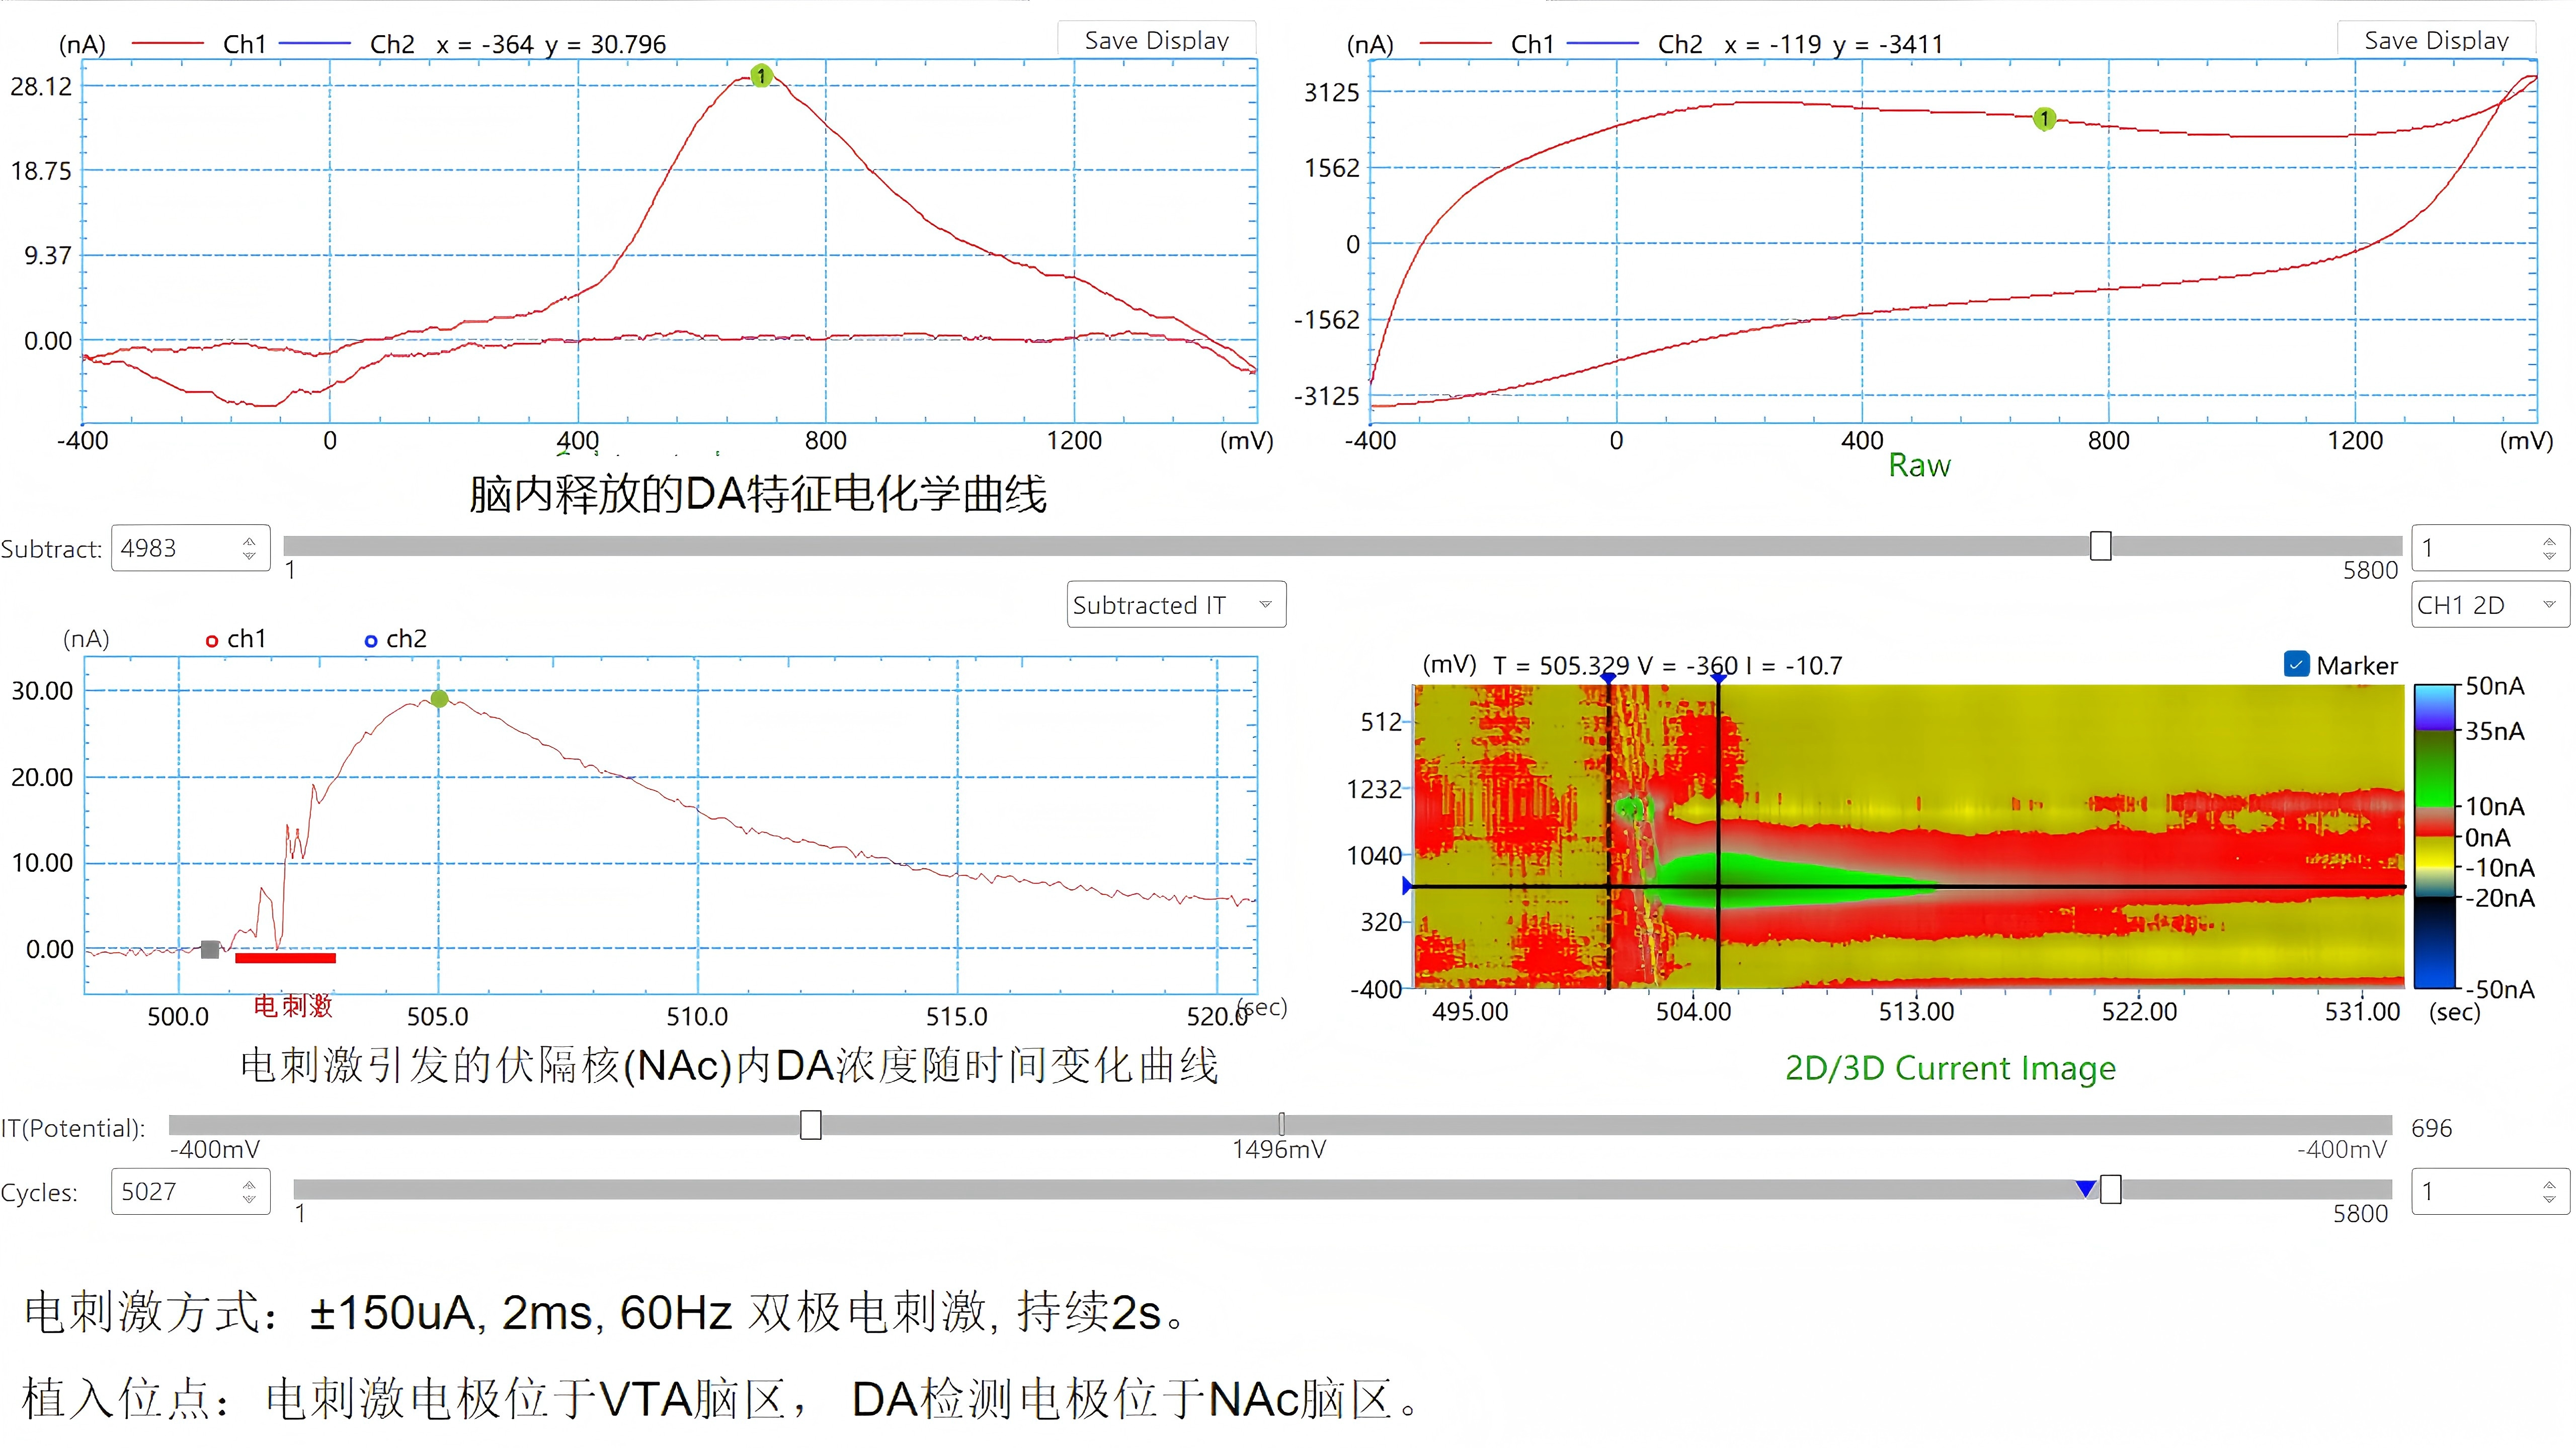2576x1448 pixels.
Task: Toggle the Marker checkbox
Action: pyautogui.click(x=2296, y=665)
